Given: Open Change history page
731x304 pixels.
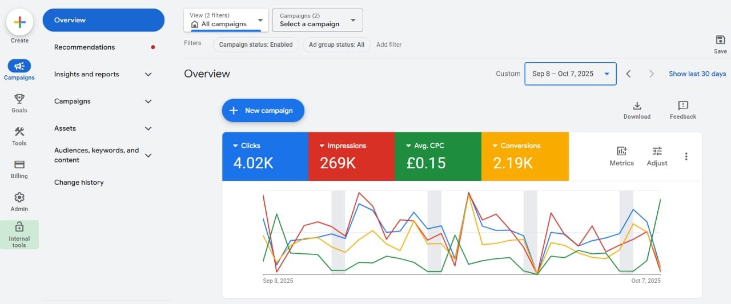Looking at the screenshot, I should (79, 183).
